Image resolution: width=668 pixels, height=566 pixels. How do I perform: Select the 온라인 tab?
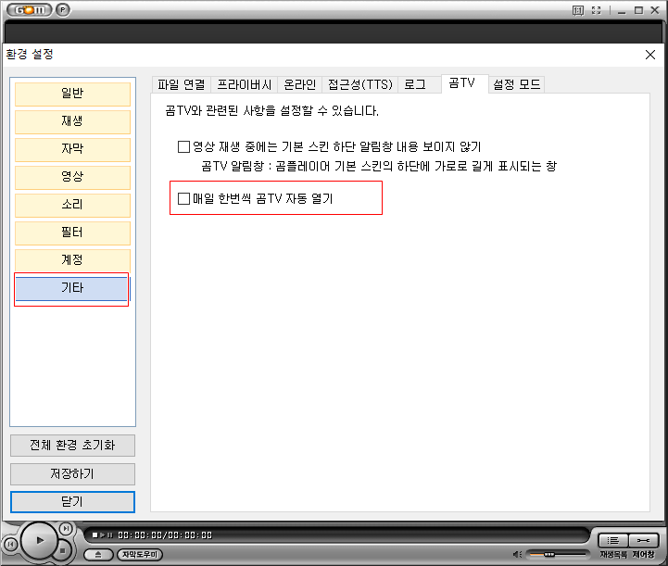(300, 84)
